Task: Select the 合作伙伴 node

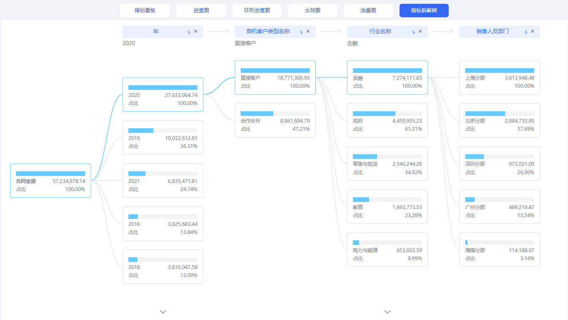Action: point(275,121)
